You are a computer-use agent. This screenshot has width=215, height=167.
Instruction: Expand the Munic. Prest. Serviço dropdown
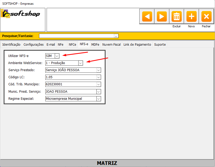[98, 92]
